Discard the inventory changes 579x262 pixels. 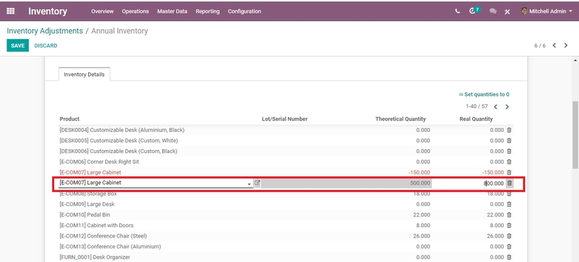click(x=46, y=46)
